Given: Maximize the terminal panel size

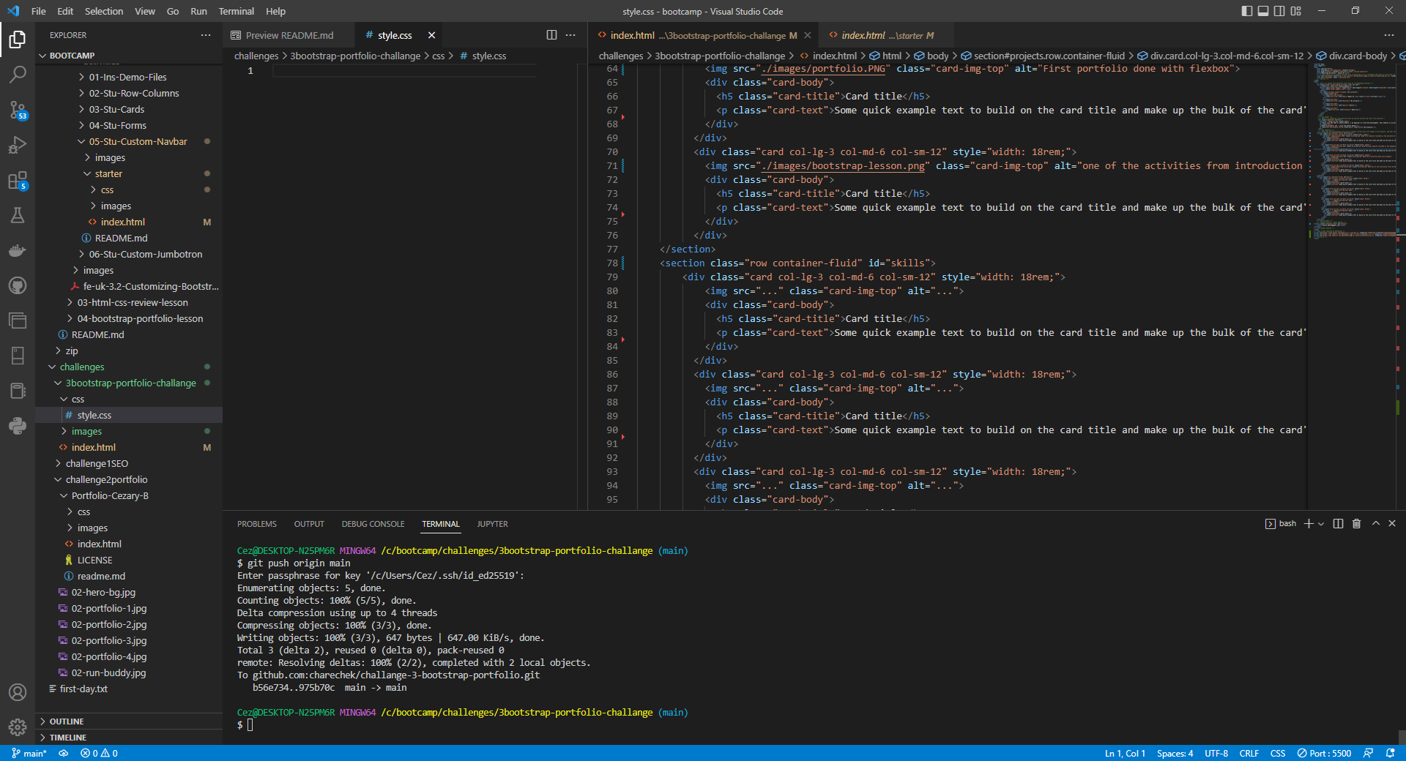Looking at the screenshot, I should click(x=1376, y=524).
